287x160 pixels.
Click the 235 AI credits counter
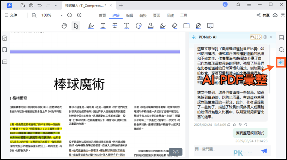[256, 37]
